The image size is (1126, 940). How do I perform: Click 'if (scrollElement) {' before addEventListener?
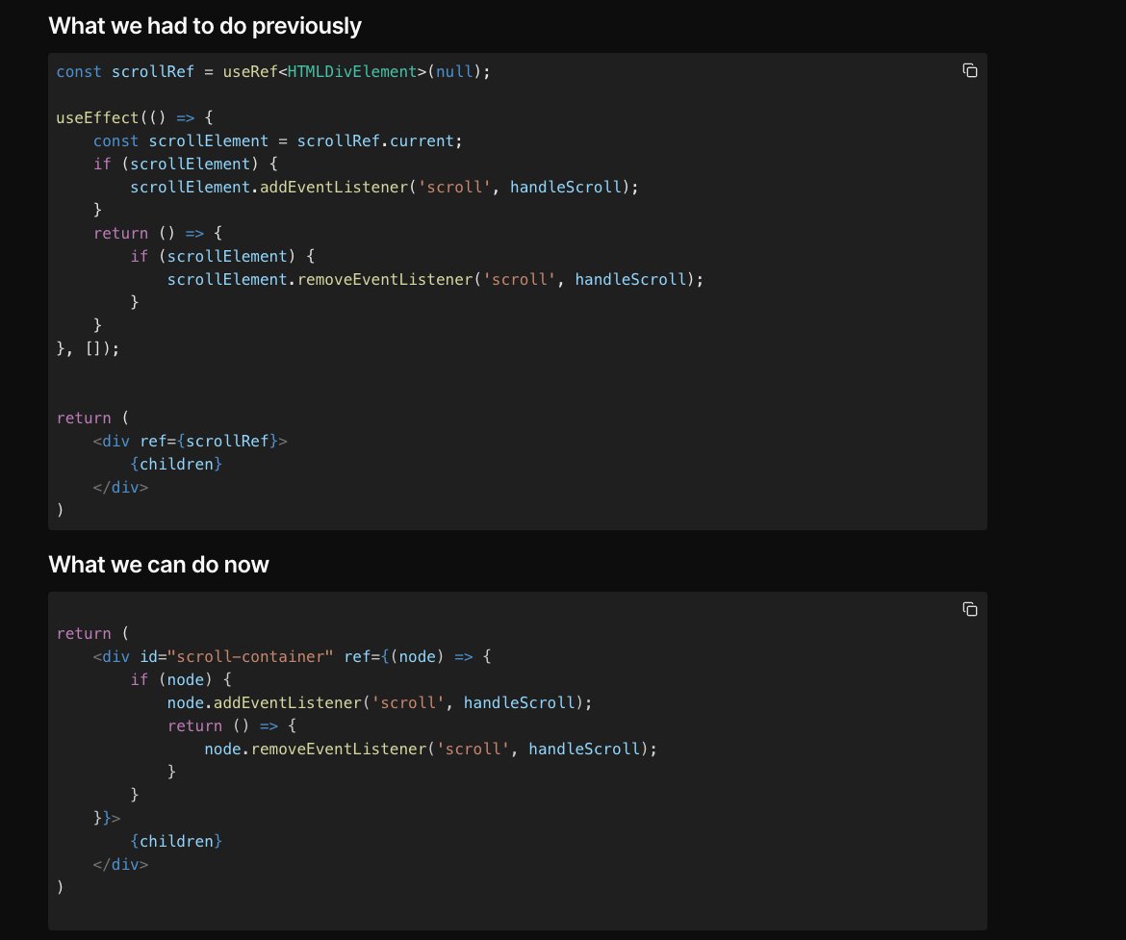point(186,164)
